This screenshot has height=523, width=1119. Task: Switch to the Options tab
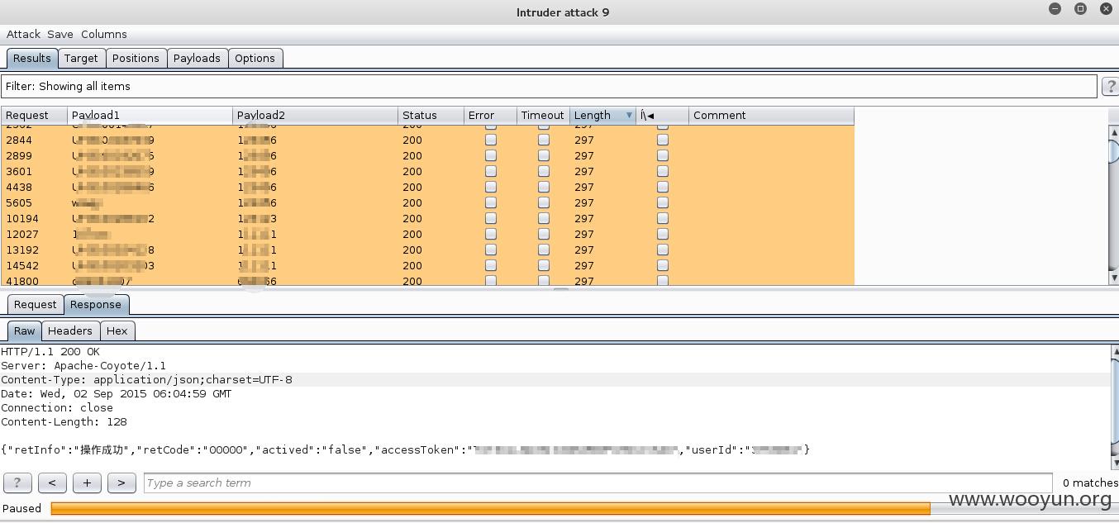tap(255, 58)
